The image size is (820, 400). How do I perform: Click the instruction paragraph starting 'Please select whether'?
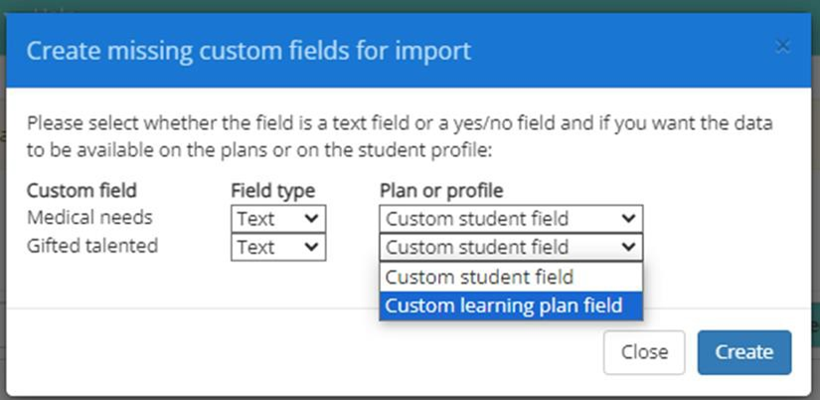point(400,137)
